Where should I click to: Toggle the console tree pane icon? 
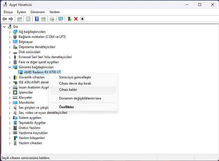tap(20, 19)
